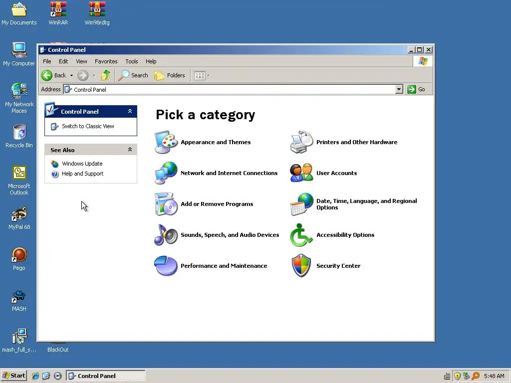
Task: Click the green Back arrow button
Action: [x=47, y=75]
